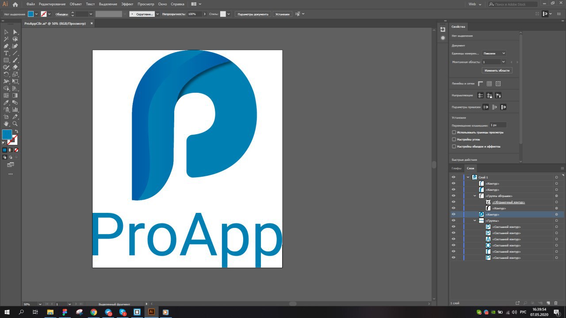566x318 pixels.
Task: Select the Shape Builder tool
Action: (x=6, y=88)
